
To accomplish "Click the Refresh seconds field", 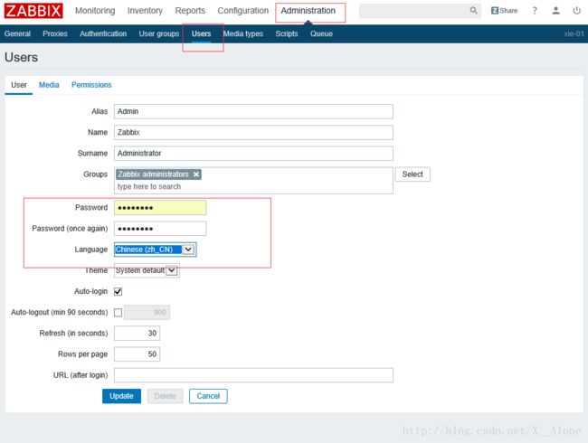I will [x=138, y=334].
